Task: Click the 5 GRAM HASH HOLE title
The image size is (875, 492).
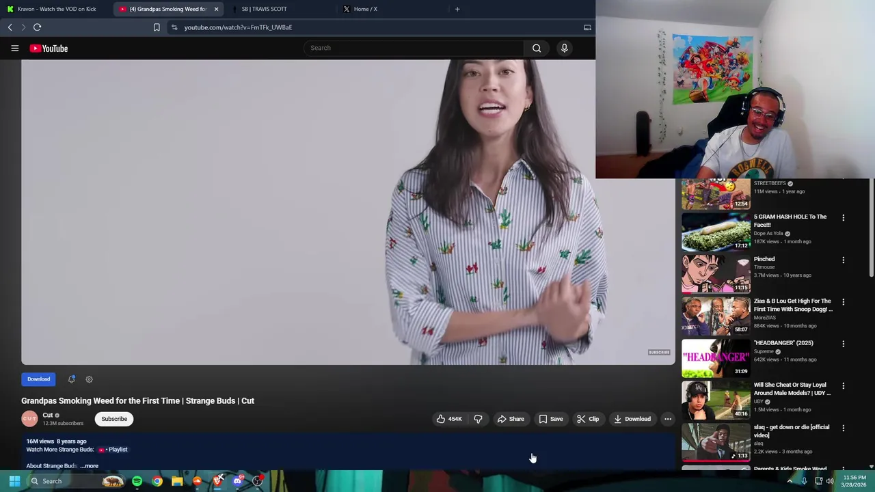Action: click(x=790, y=221)
